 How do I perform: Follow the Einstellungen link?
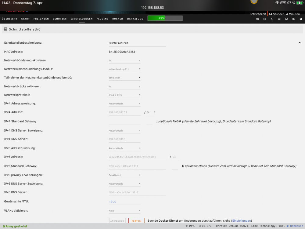point(241,221)
